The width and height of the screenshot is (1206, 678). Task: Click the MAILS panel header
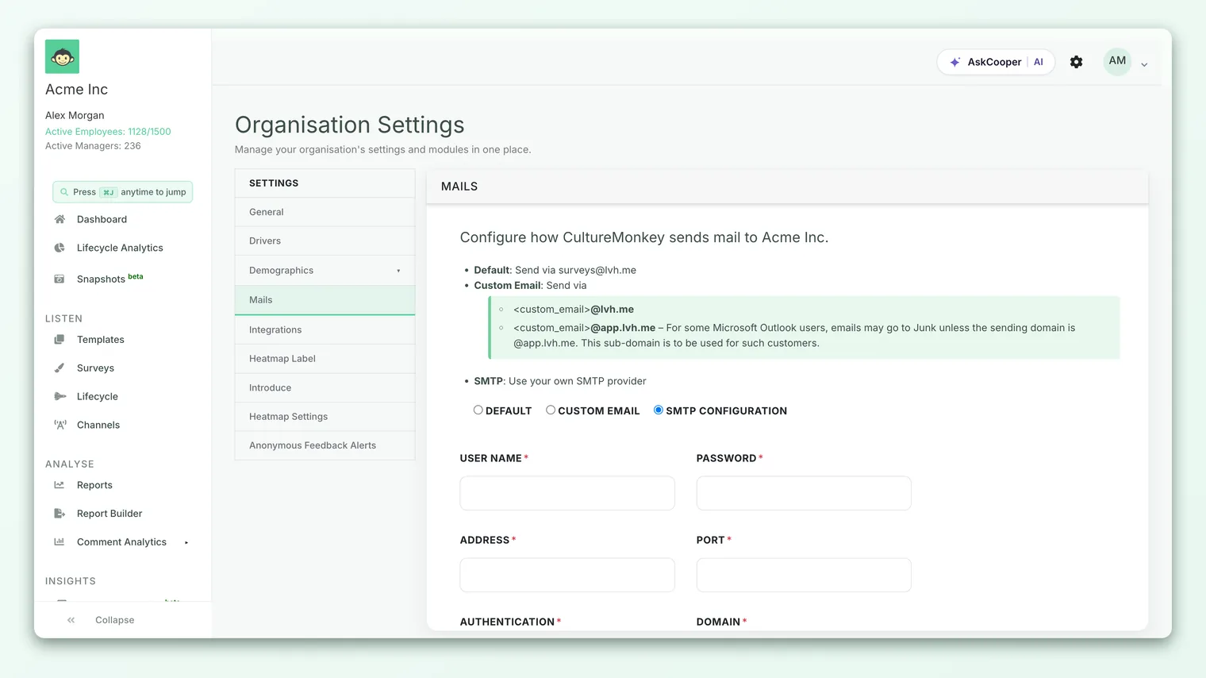point(787,187)
